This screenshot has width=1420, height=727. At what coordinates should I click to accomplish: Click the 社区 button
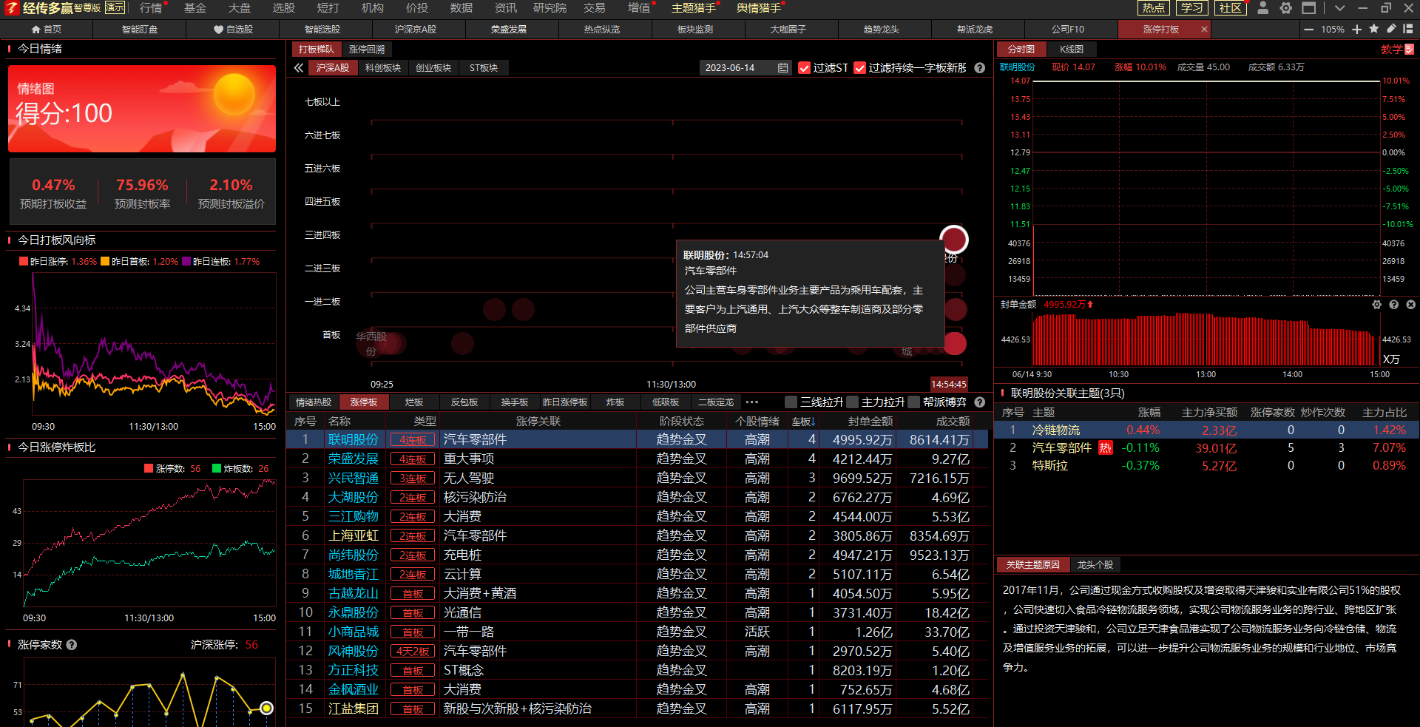tap(1231, 8)
